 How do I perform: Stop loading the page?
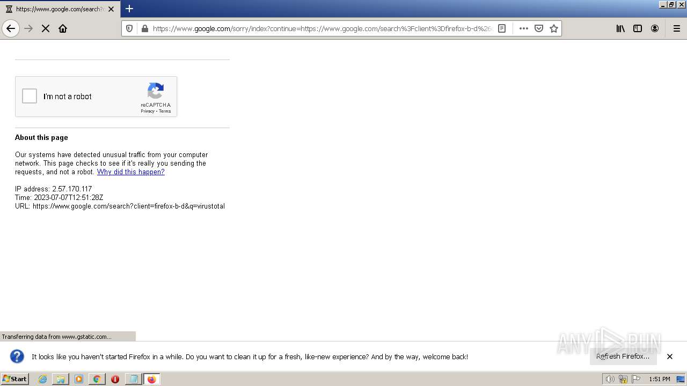point(46,28)
